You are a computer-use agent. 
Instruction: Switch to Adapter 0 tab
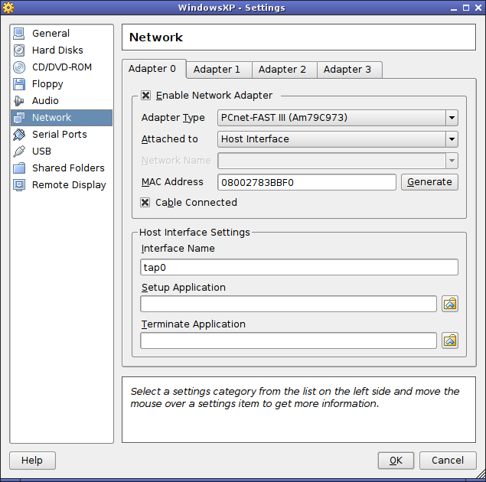154,69
